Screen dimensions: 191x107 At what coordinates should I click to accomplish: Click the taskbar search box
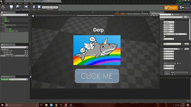pos(22,105)
